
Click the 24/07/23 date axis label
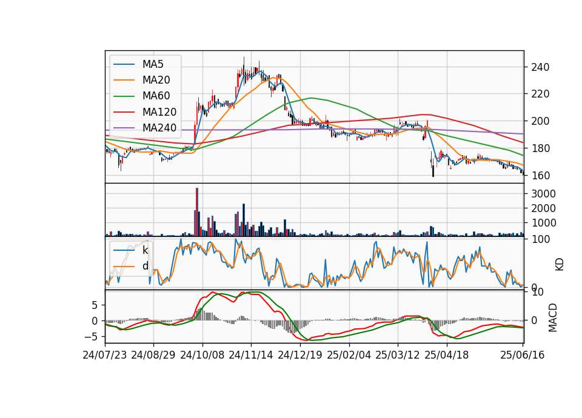point(105,355)
